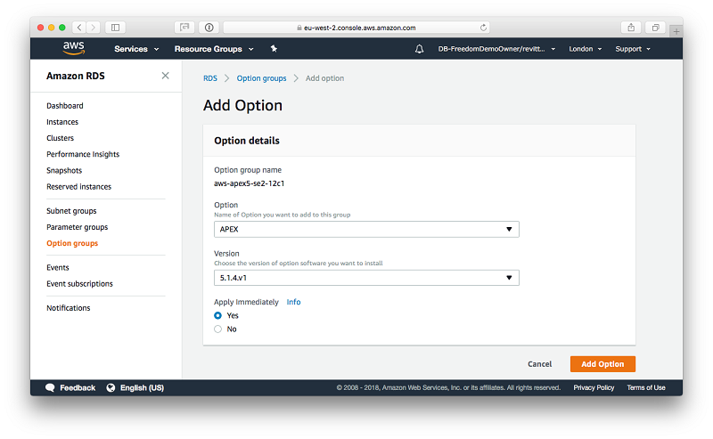Viewport: 713px width, 439px height.
Task: Click Option groups breadcrumb link
Action: pyautogui.click(x=261, y=78)
